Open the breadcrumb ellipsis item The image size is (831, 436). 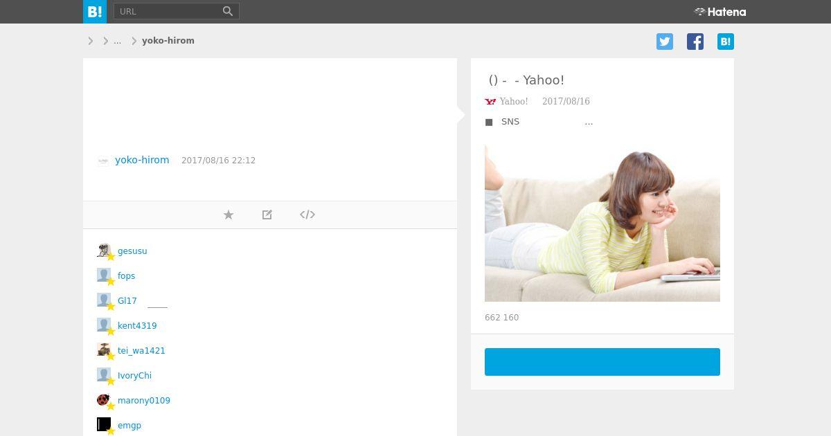pyautogui.click(x=117, y=41)
